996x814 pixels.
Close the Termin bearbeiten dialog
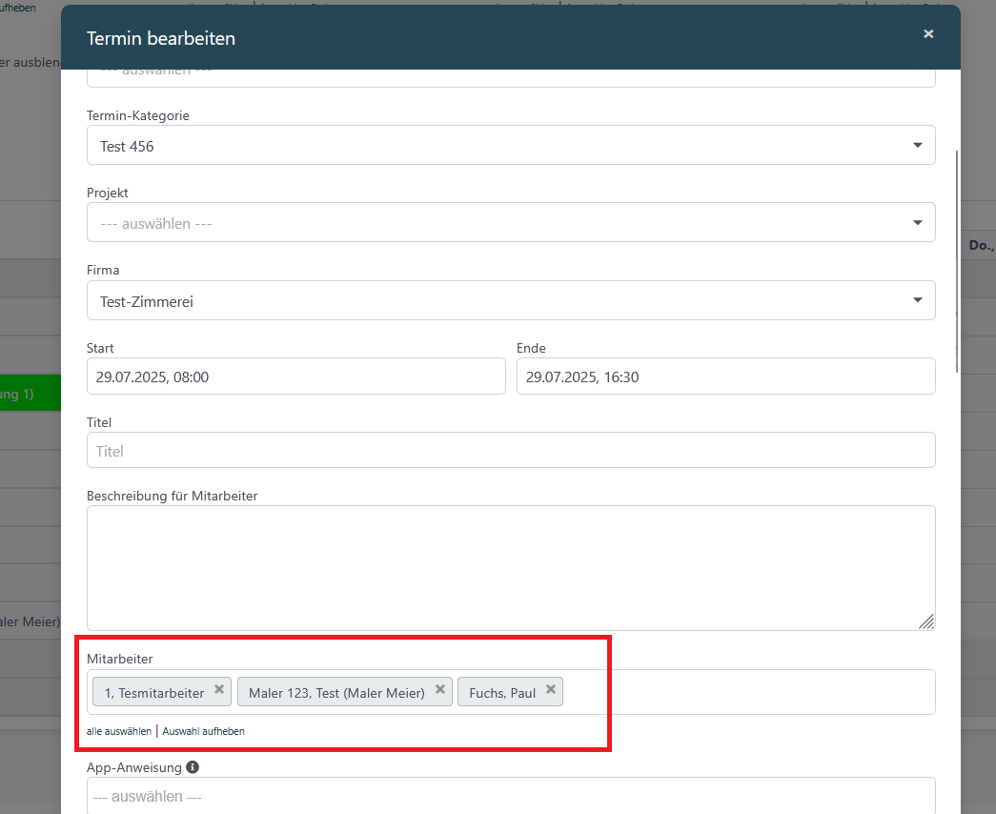click(x=928, y=34)
